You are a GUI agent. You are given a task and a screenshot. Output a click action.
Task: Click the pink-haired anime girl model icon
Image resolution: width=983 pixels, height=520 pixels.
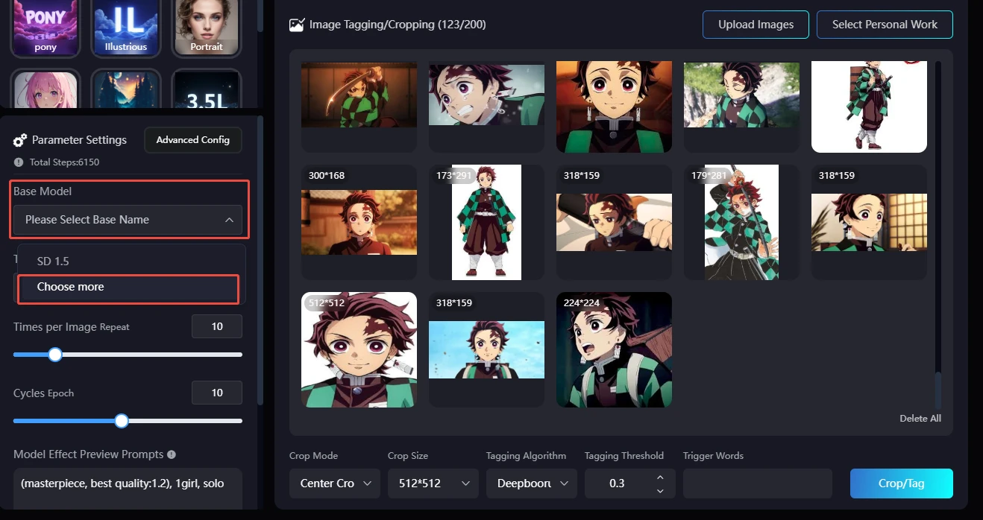[45, 91]
